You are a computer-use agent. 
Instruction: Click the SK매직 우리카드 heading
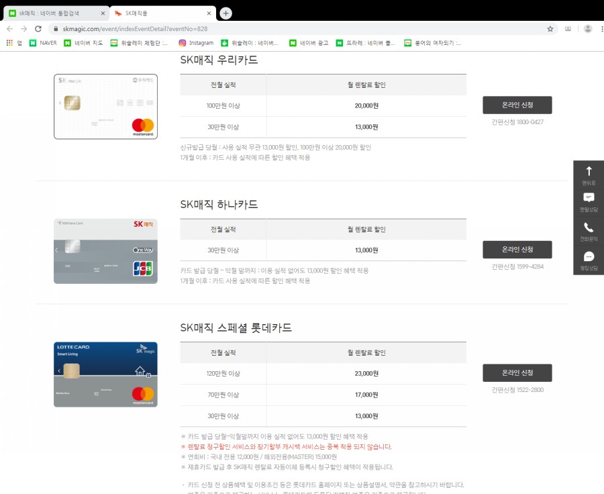click(219, 60)
